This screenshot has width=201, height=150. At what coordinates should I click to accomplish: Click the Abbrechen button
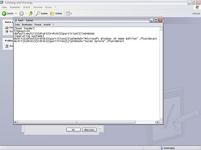click(x=89, y=130)
